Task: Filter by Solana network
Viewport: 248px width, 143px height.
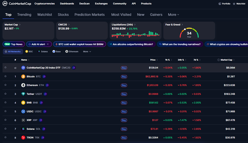Action: [43, 52]
